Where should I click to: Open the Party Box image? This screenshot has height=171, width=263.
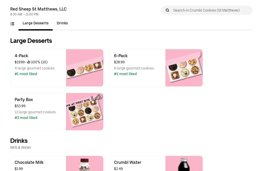tap(84, 112)
